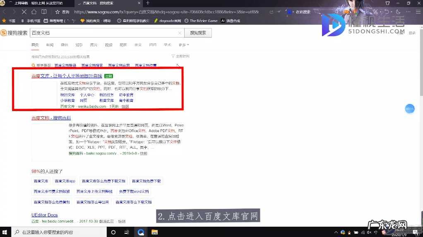Click the 我的文库 sublink
The image size is (423, 237).
click(67, 95)
